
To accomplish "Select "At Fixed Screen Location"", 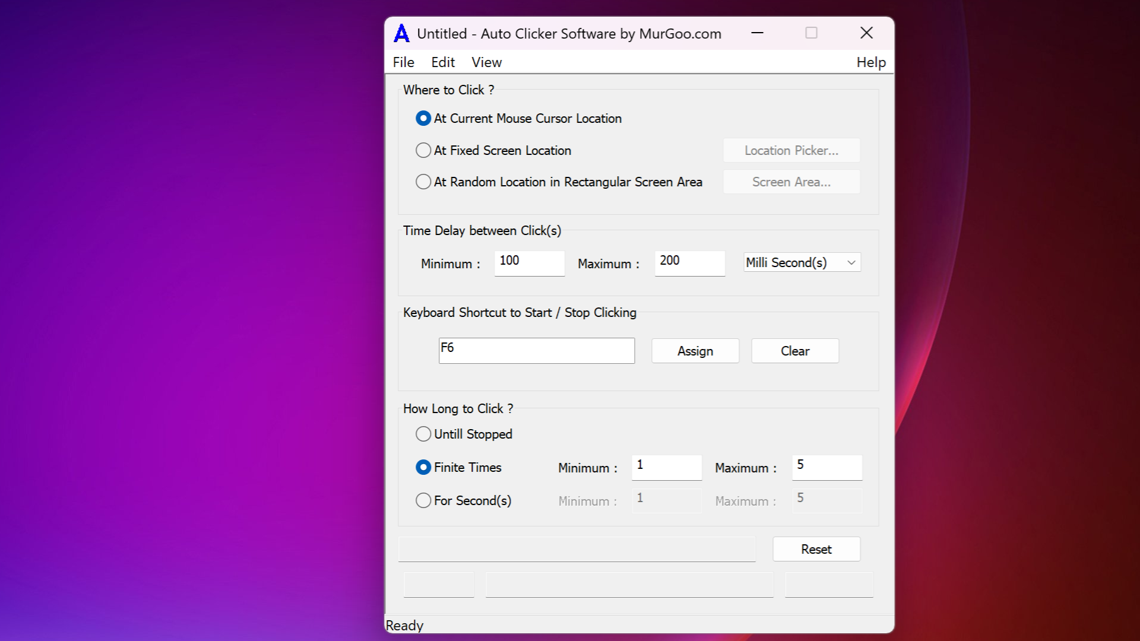I will (x=423, y=150).
